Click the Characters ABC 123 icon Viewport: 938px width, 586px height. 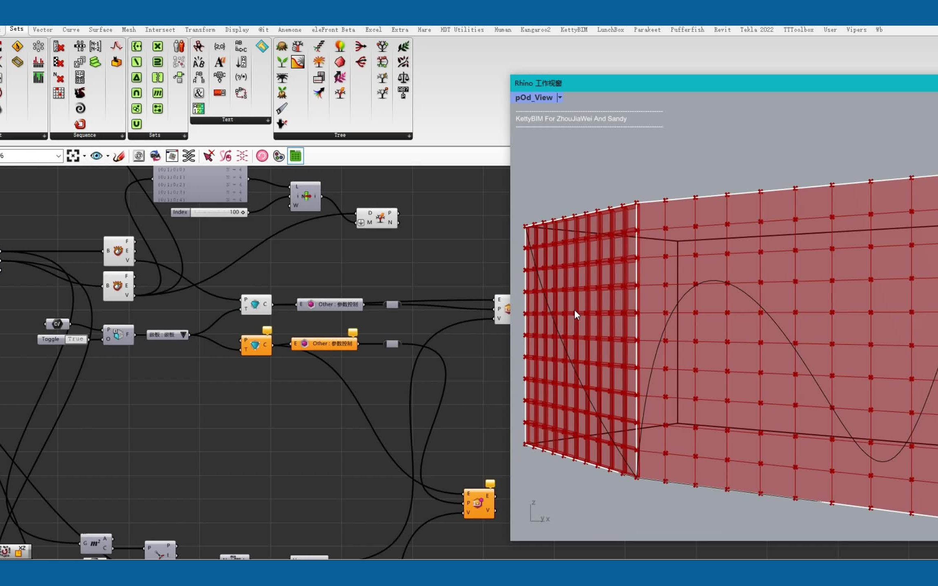pyautogui.click(x=199, y=108)
